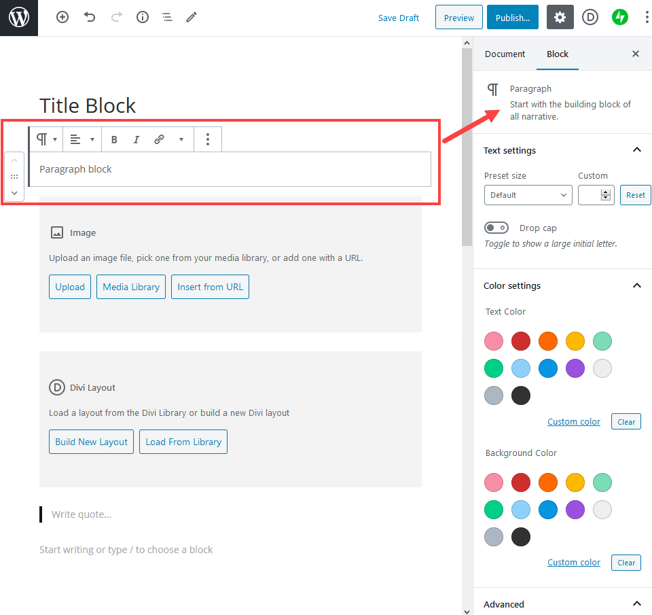Expand the Advanced section
652x615 pixels.
562,604
